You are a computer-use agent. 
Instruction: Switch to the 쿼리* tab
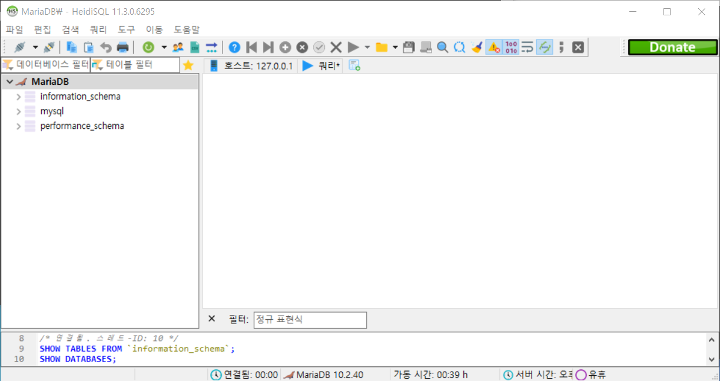click(322, 66)
